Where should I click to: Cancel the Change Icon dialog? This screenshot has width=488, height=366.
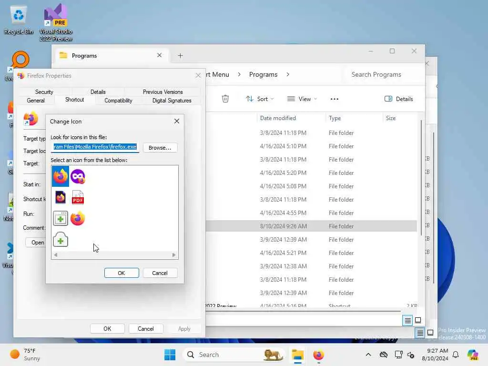tap(160, 273)
